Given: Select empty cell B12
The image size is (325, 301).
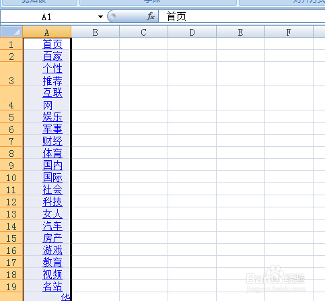Looking at the screenshot, I should point(96,201).
